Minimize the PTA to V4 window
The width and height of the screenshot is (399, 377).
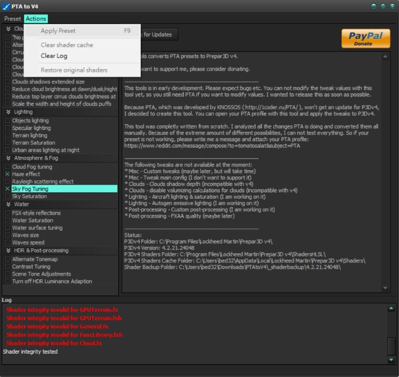point(374,6)
